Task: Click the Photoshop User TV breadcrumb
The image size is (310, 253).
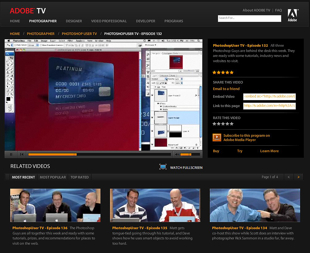Action: coord(79,34)
